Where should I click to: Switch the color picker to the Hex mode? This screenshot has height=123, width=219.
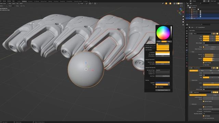pos(169,41)
